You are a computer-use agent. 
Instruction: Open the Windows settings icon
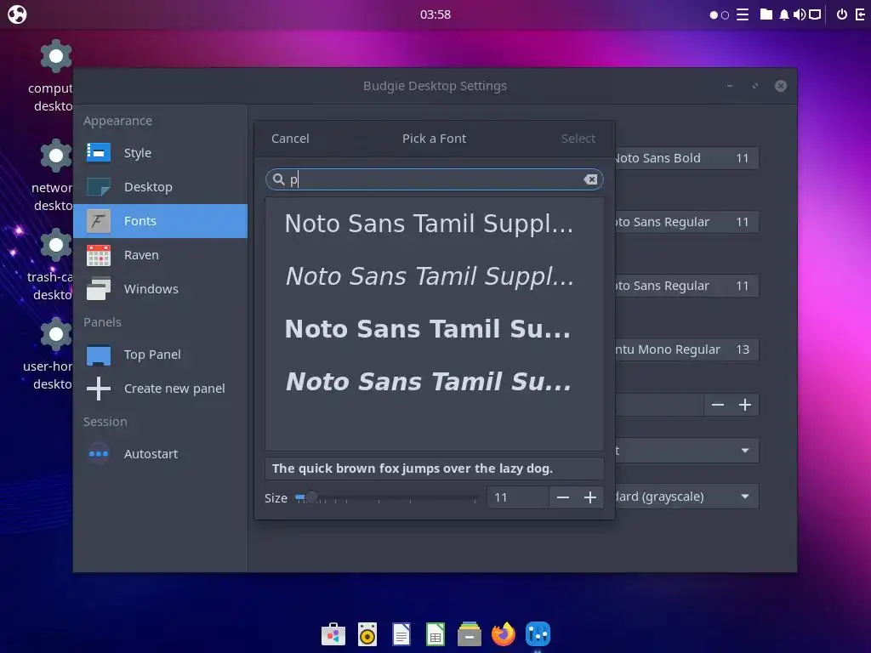(99, 289)
